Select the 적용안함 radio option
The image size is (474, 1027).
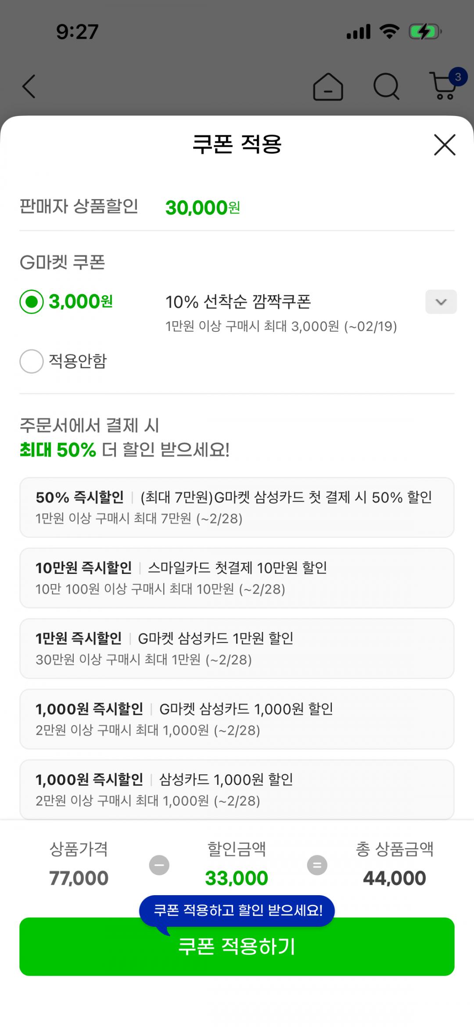coord(32,361)
